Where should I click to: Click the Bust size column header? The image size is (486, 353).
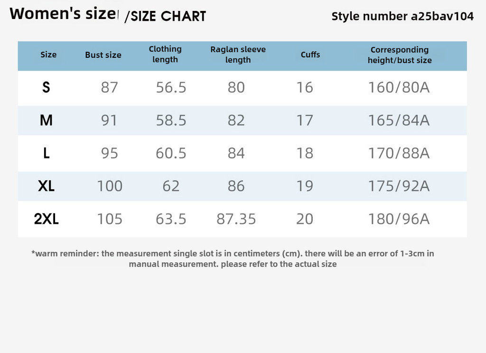pyautogui.click(x=103, y=55)
